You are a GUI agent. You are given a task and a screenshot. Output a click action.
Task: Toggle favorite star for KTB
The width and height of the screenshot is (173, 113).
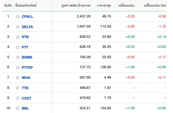coord(18,37)
